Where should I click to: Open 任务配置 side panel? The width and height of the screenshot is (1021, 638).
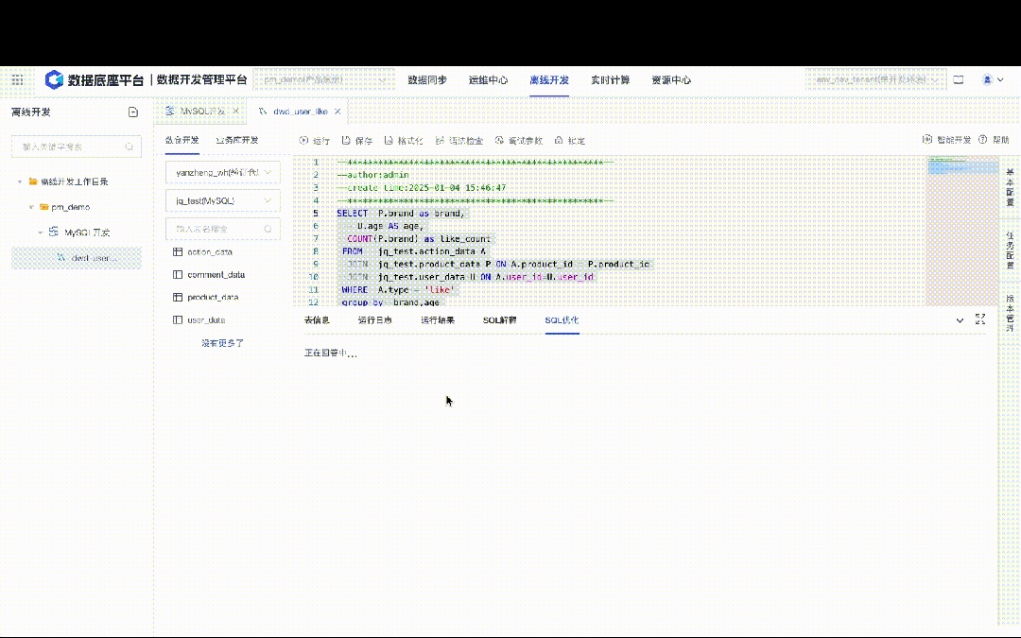click(1010, 250)
